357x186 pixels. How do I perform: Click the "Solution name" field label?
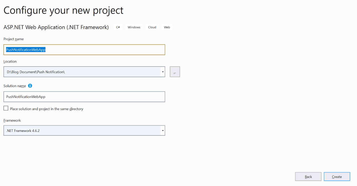[x=15, y=86]
